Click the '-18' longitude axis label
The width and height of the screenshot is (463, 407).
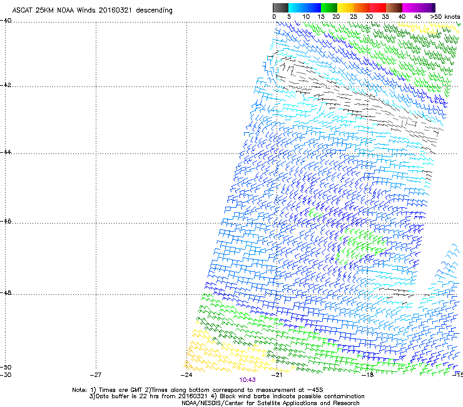(x=368, y=375)
